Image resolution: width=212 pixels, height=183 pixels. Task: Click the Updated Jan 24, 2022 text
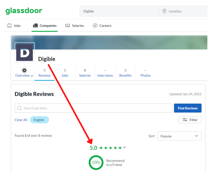185,94
